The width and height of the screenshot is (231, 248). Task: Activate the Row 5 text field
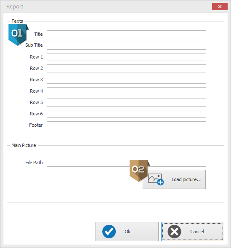[126, 103]
